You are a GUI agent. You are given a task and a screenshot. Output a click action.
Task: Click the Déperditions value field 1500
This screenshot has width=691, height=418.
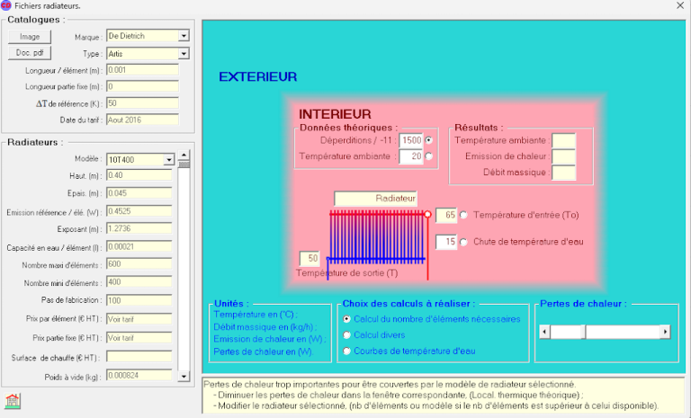pyautogui.click(x=411, y=140)
